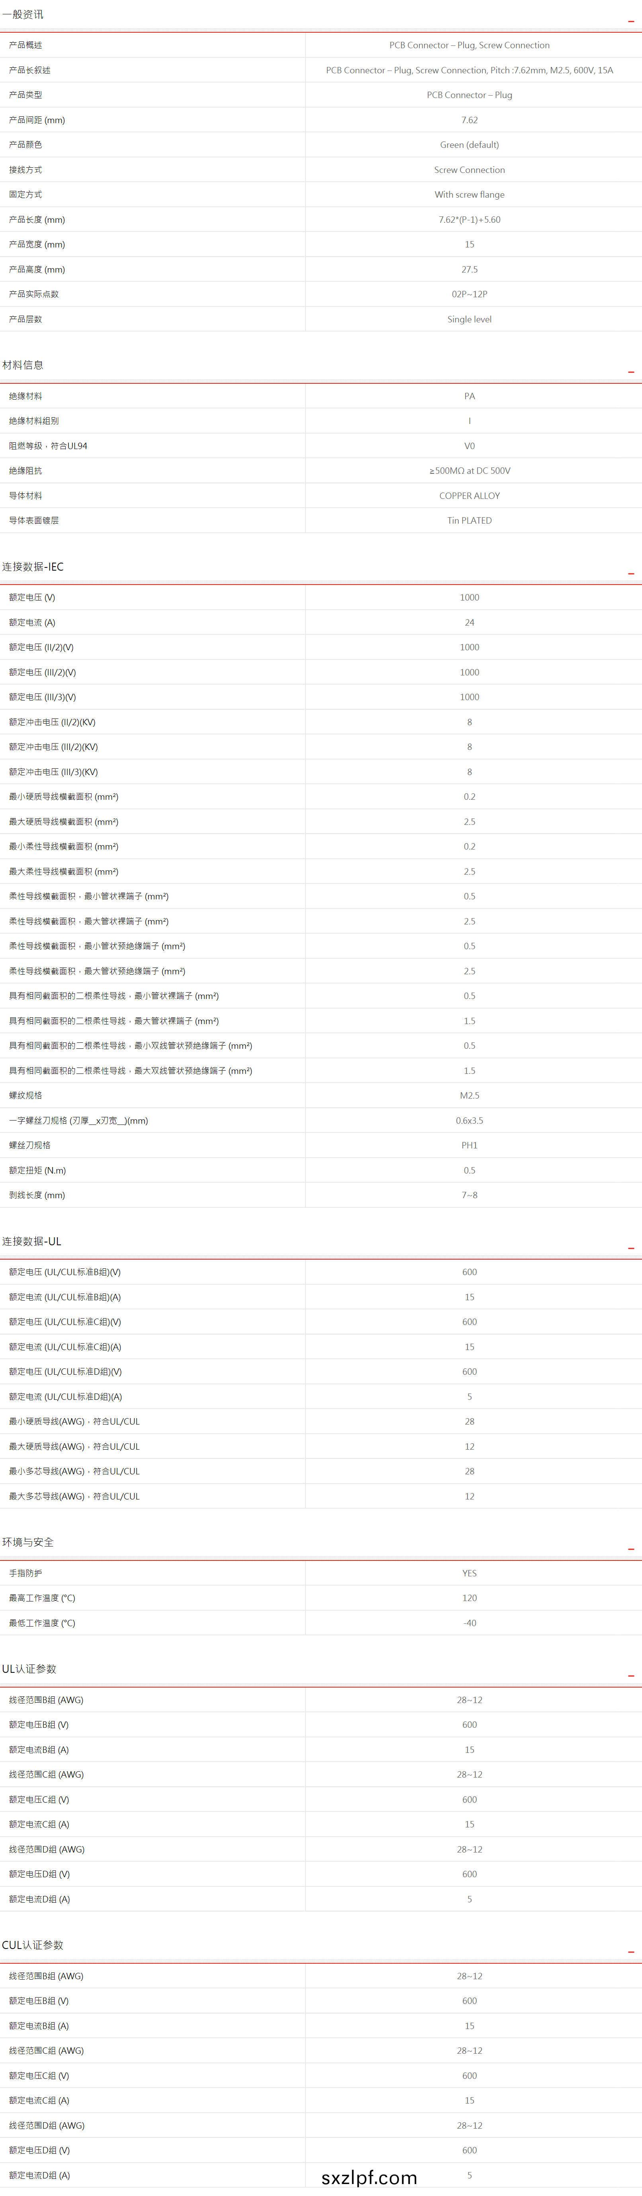Collapse 材料信息 section using minus icon
This screenshot has height=2196, width=642.
(x=631, y=372)
